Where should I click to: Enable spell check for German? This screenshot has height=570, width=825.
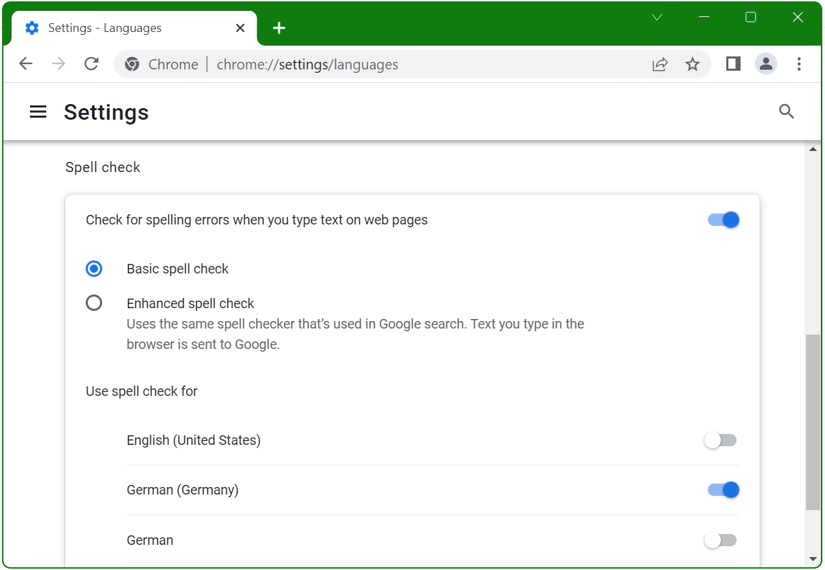tap(720, 539)
